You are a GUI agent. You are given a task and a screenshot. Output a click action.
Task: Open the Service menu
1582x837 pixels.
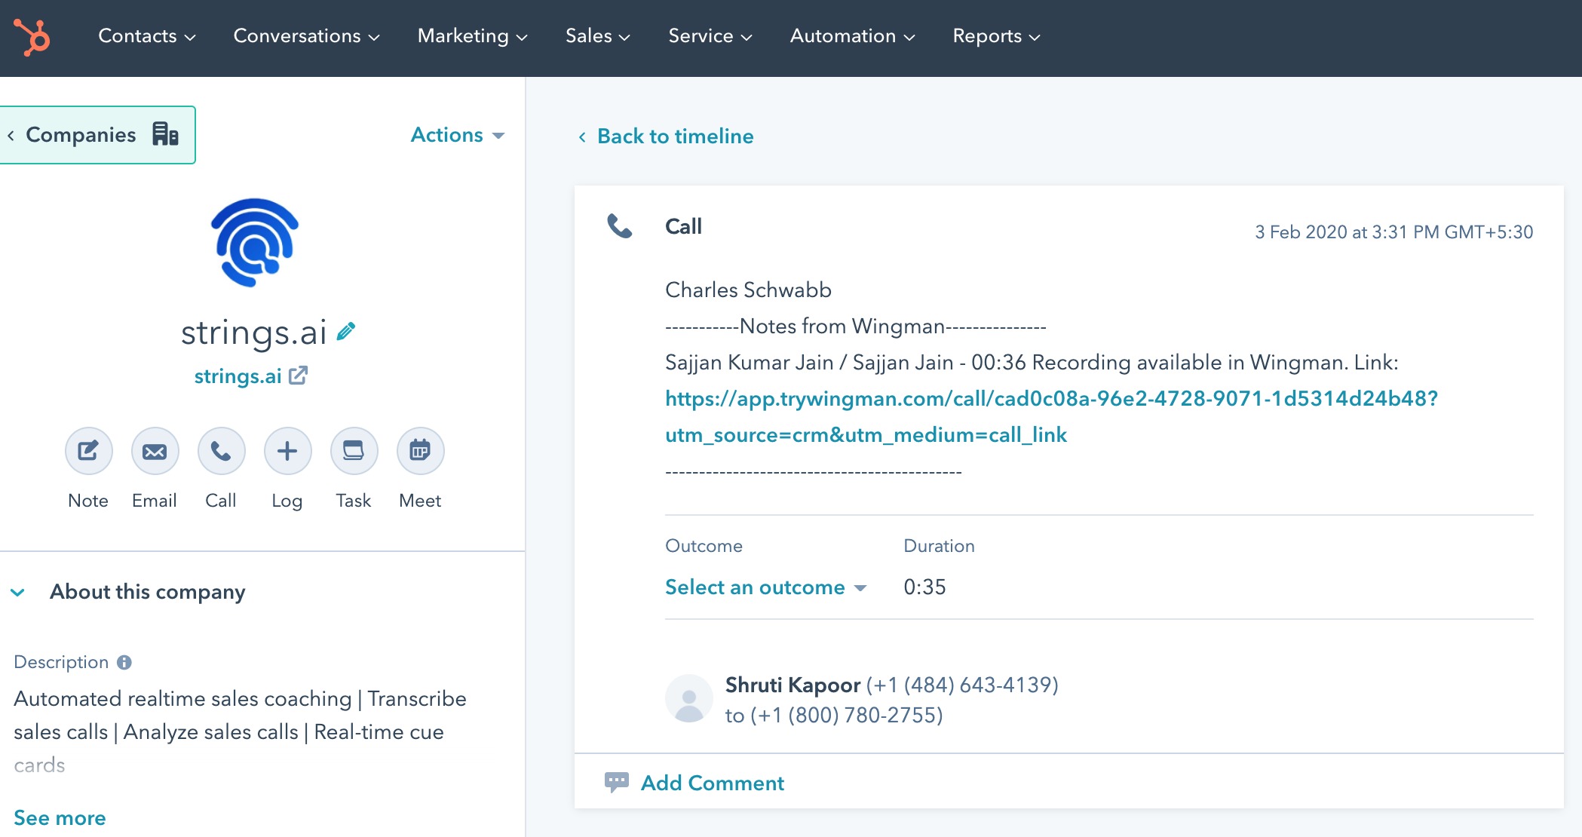click(710, 36)
